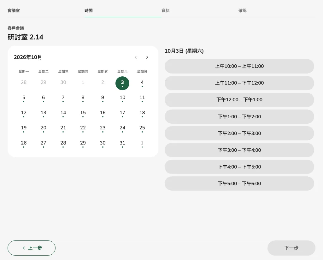Click the 上一步 back button

tap(32, 248)
